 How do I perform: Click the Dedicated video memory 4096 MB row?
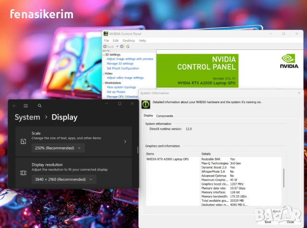(241, 204)
